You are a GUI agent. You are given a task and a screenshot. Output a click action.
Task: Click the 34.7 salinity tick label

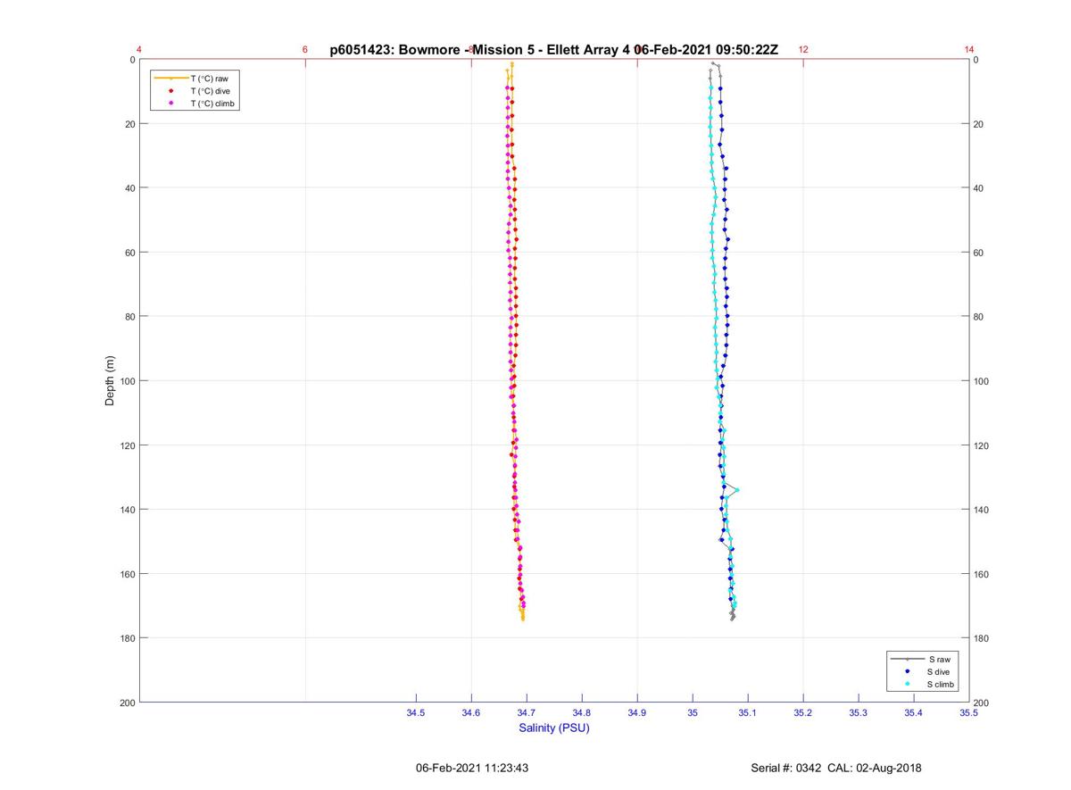point(527,713)
